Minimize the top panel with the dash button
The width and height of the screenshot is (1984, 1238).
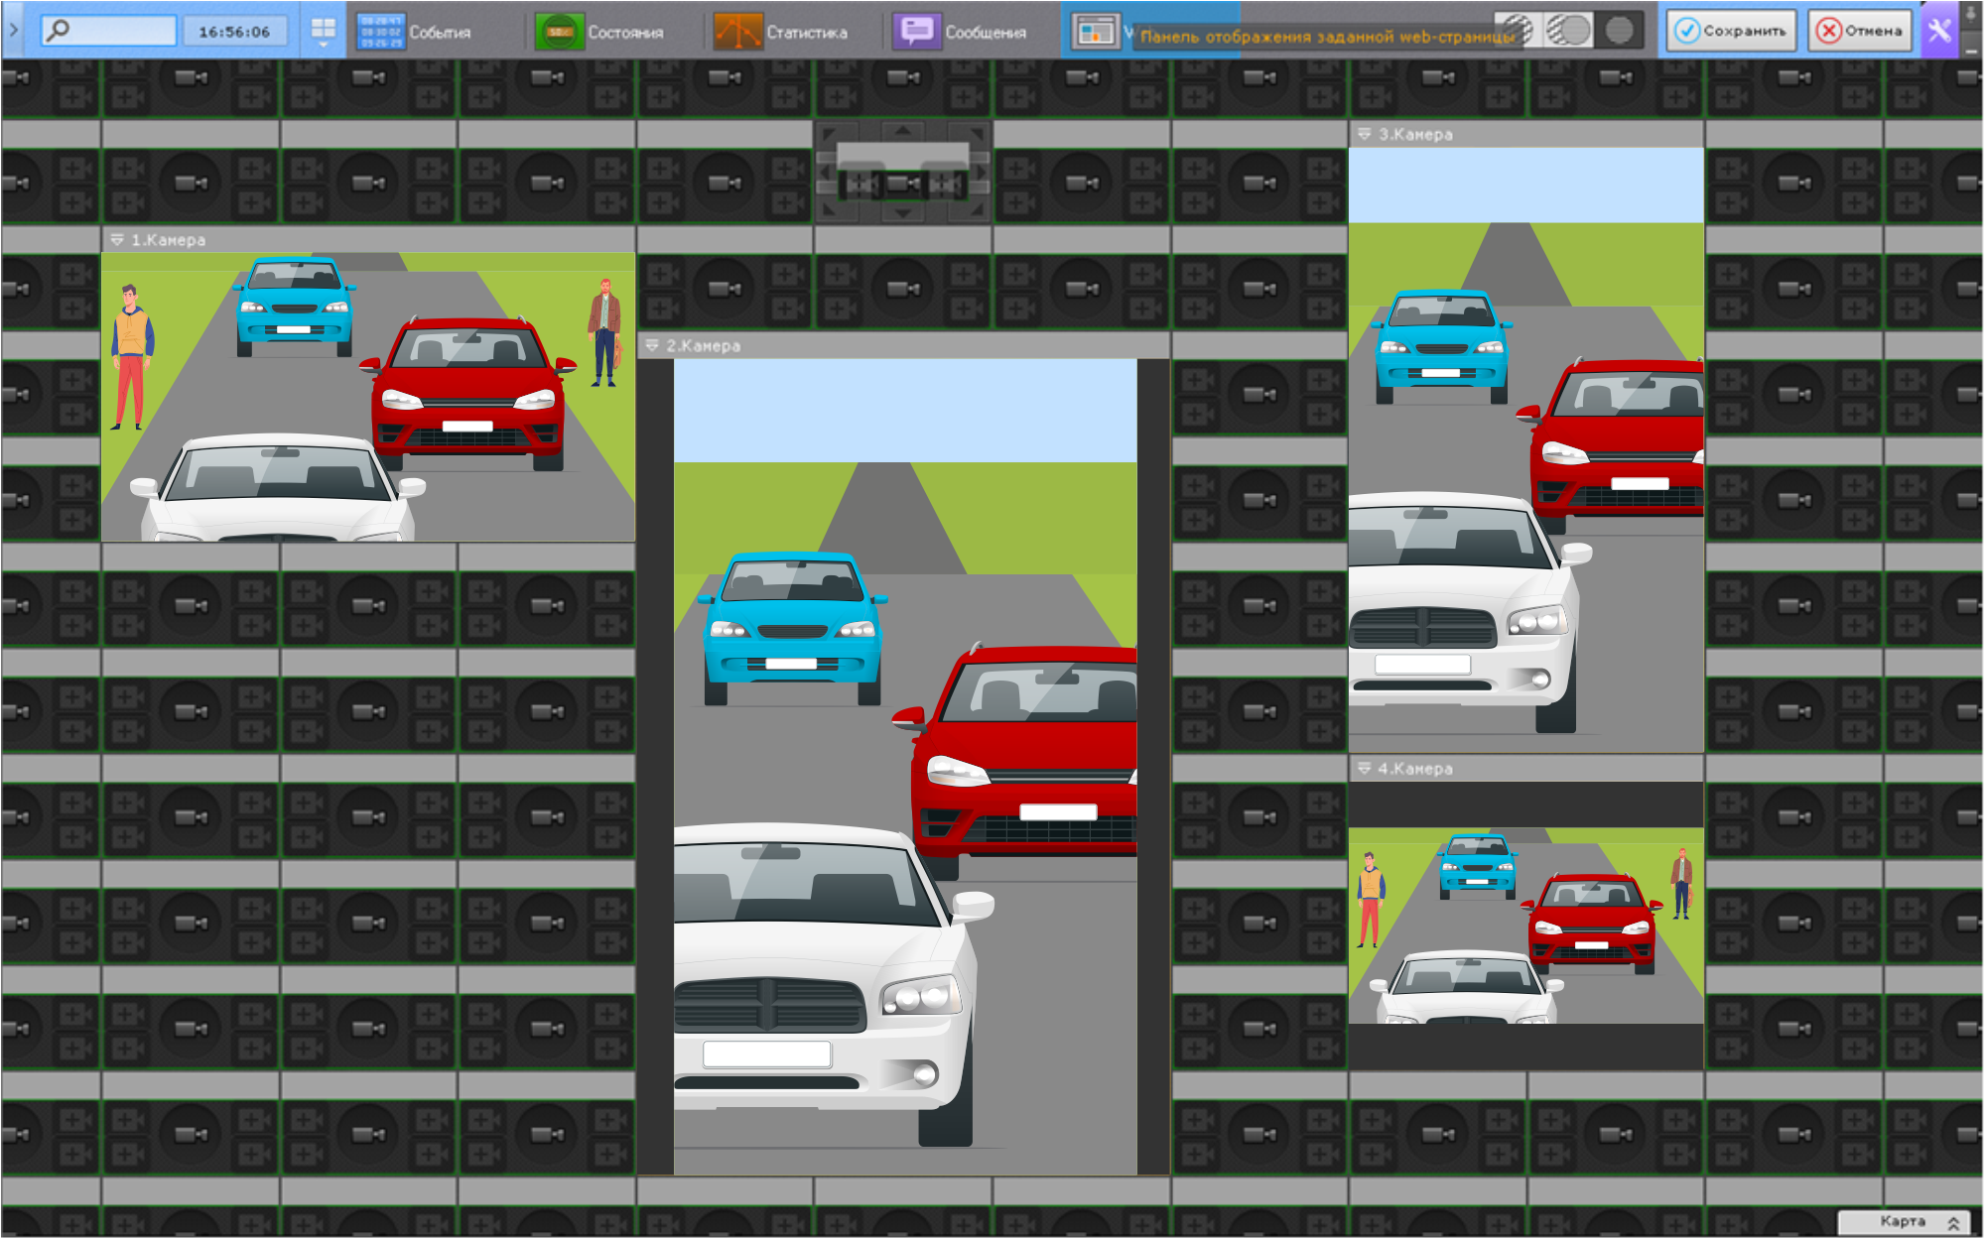[x=1971, y=48]
